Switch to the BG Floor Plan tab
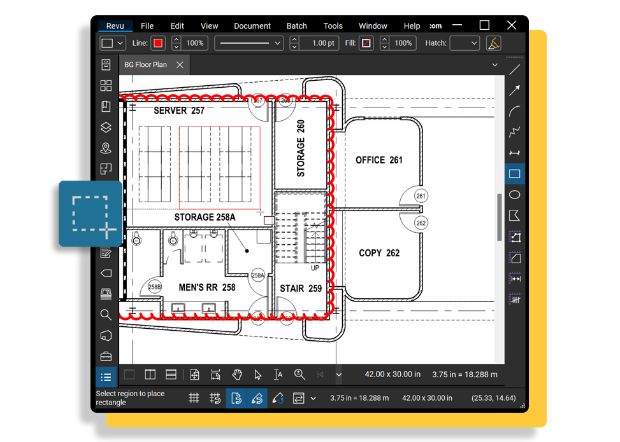Viewport: 620px width, 442px height. coord(146,65)
